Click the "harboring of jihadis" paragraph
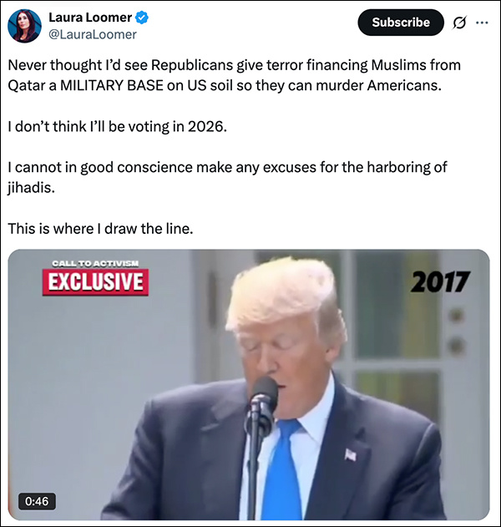Viewport: 501px width, 527px height. coord(227,177)
